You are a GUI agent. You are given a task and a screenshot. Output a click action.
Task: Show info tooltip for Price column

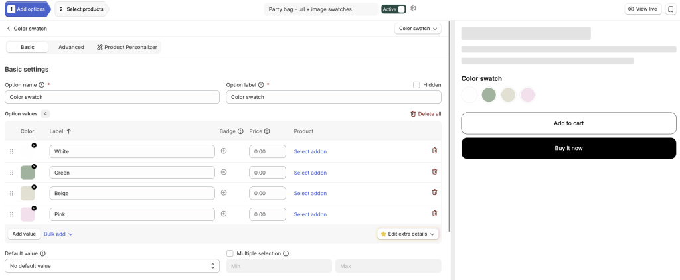(267, 131)
